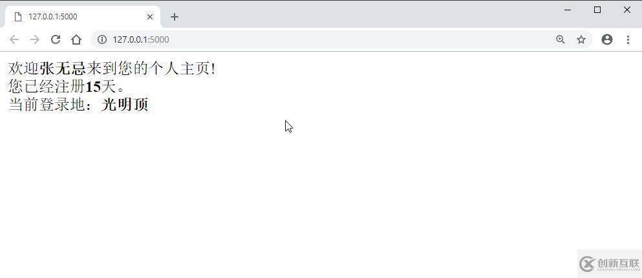
Task: Close the browser window
Action: (627, 10)
